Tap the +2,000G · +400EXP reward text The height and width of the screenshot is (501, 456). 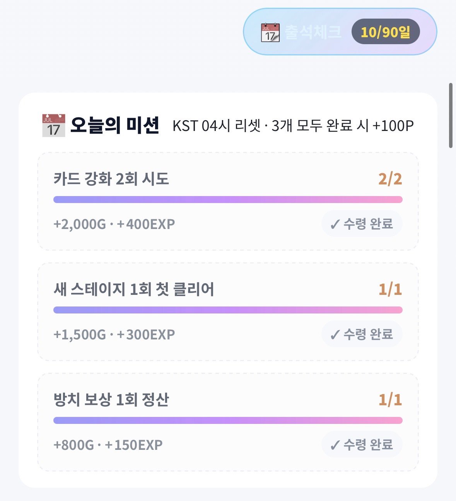tap(114, 224)
